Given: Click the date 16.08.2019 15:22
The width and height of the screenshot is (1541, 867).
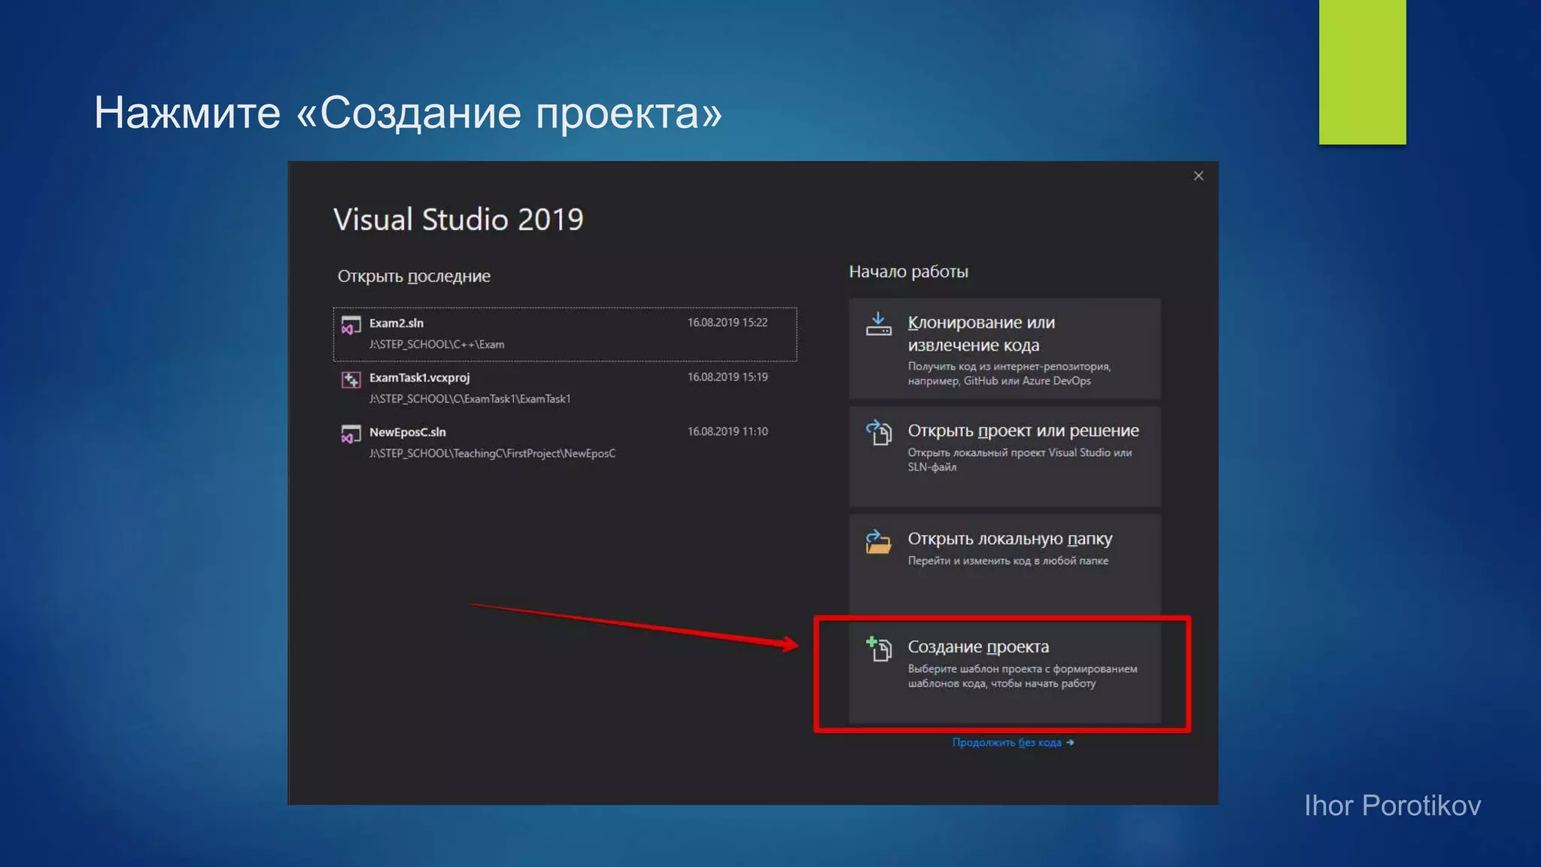Looking at the screenshot, I should [728, 323].
